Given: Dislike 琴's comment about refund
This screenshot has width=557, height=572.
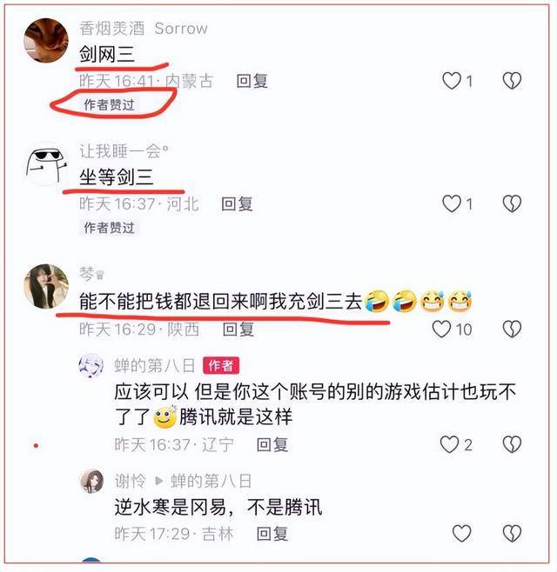Looking at the screenshot, I should click(x=512, y=329).
